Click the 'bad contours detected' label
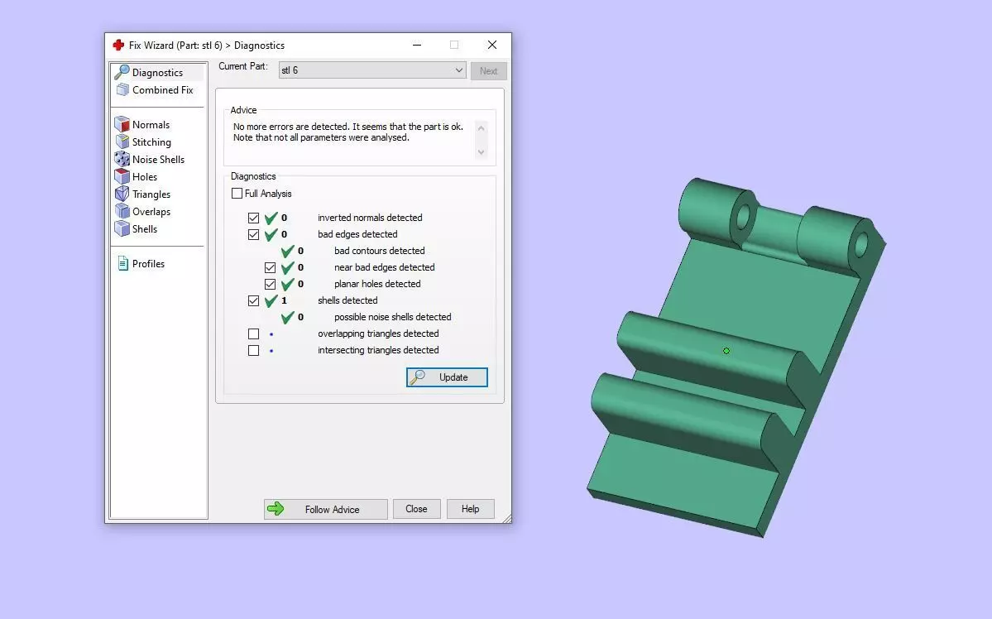The height and width of the screenshot is (619, 992). point(380,251)
